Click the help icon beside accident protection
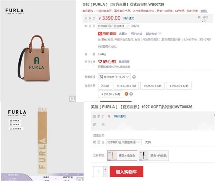 point(134,77)
